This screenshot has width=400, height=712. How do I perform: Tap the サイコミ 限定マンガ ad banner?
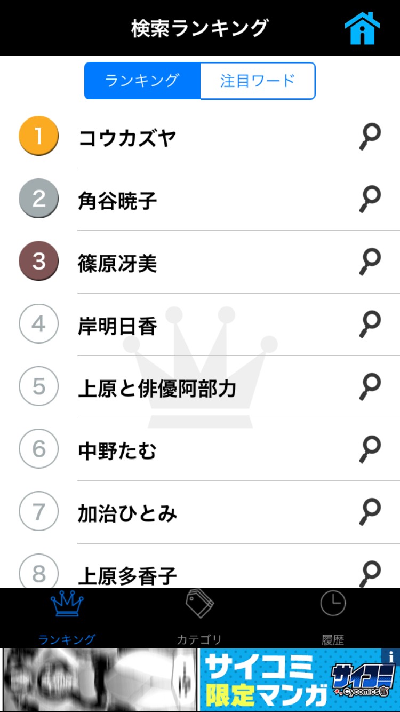[x=291, y=680]
